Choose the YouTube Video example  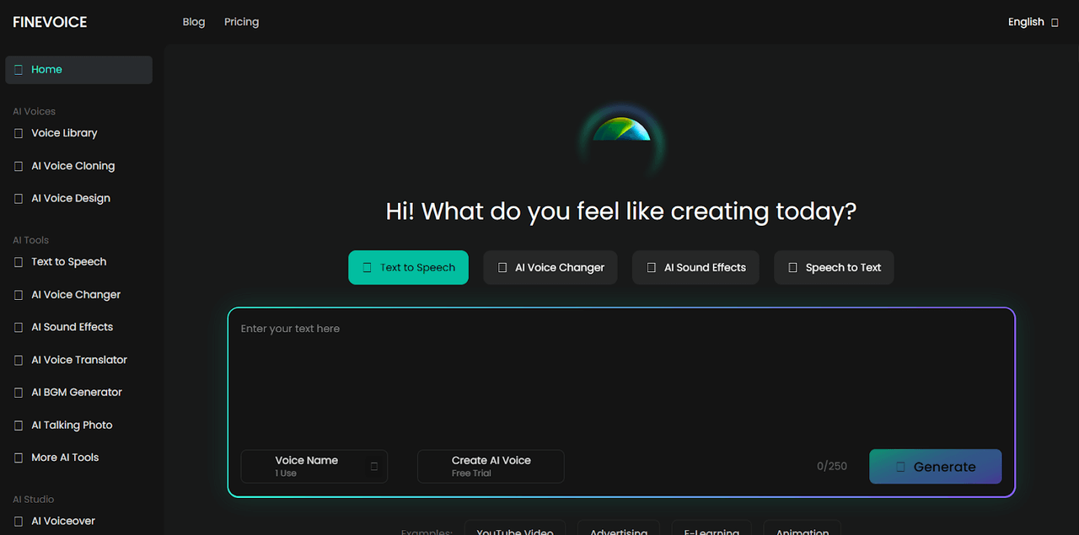pos(515,528)
